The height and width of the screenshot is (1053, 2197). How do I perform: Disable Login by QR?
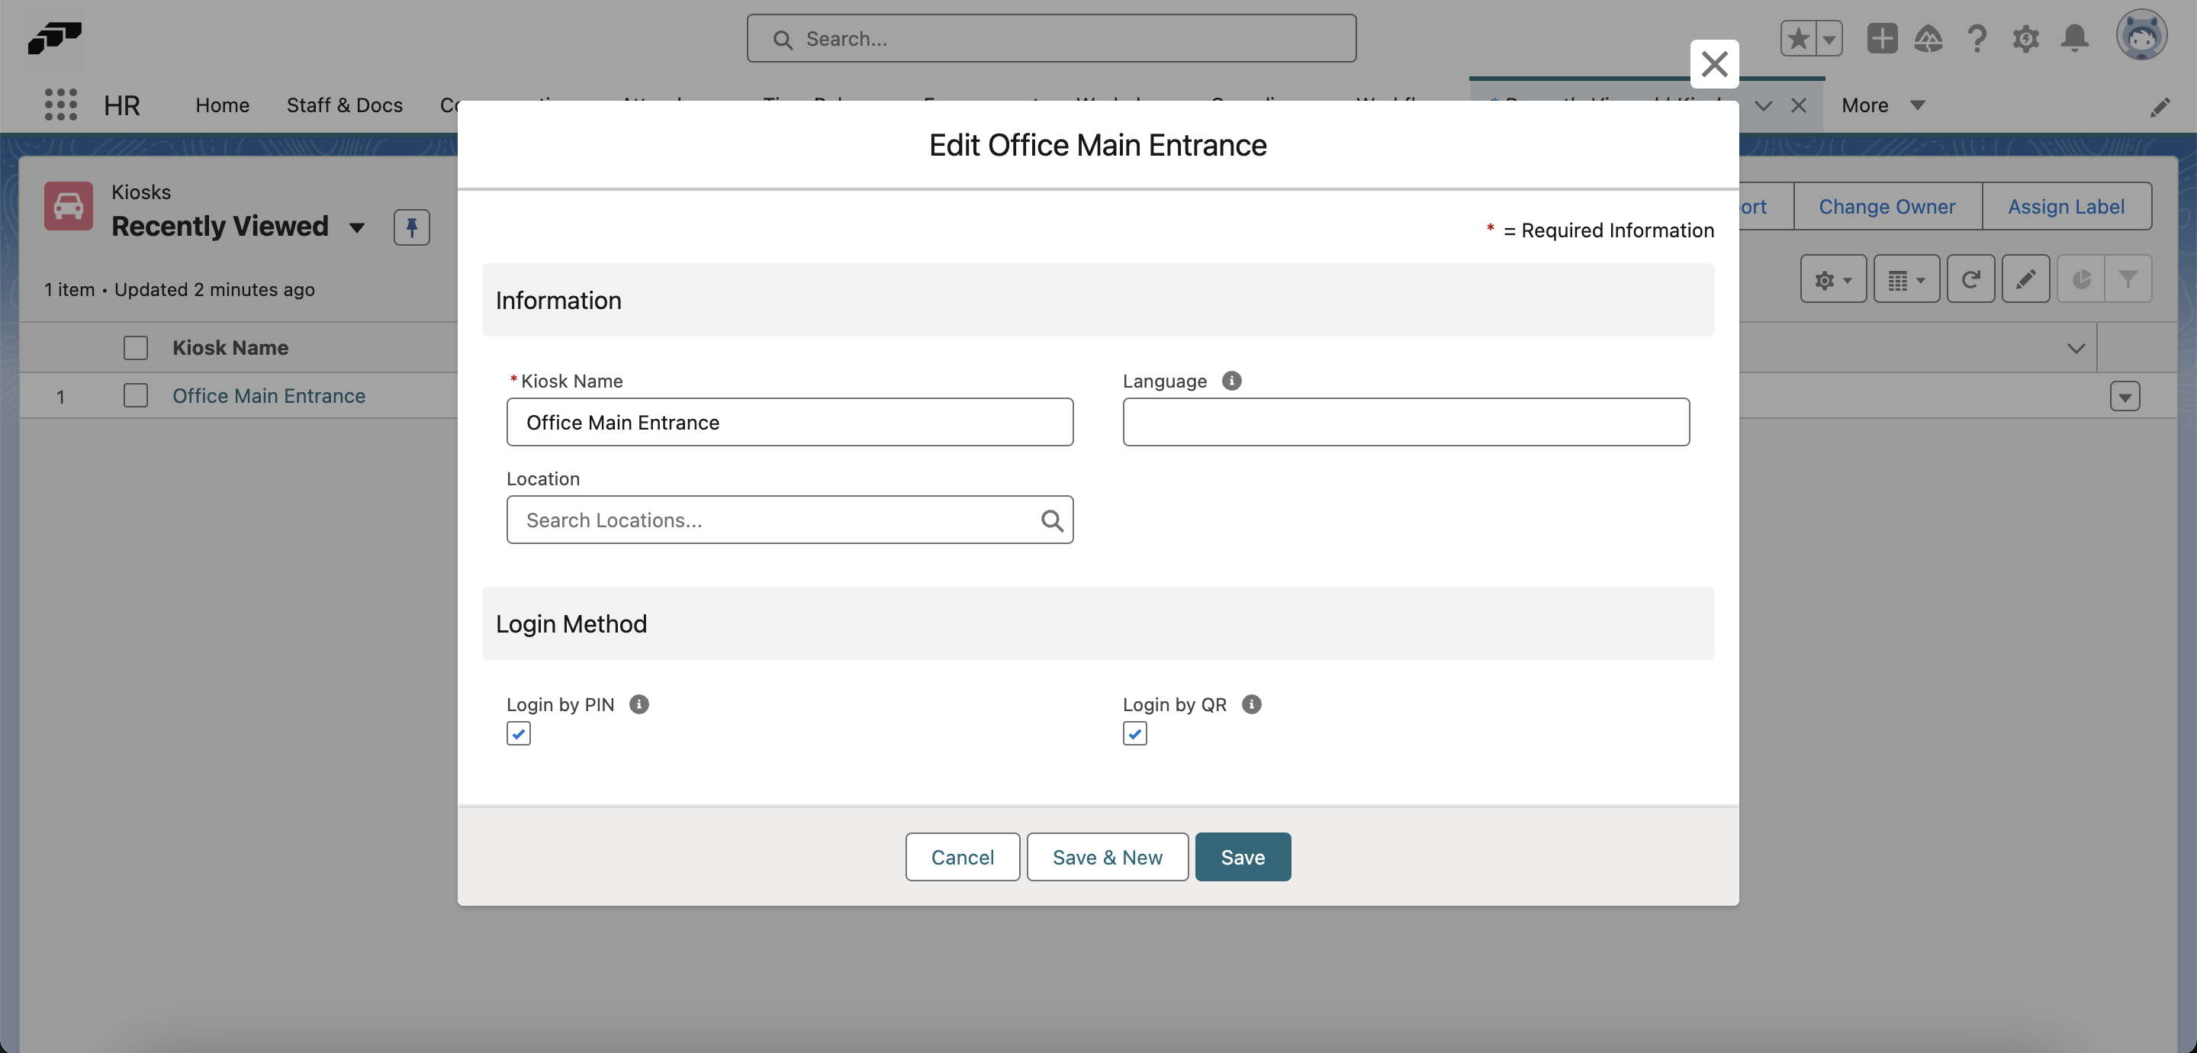[x=1134, y=733]
